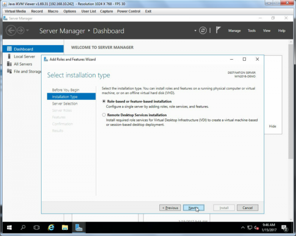
Task: Click Server Manager taskbar icon
Action: pyautogui.click(x=79, y=228)
